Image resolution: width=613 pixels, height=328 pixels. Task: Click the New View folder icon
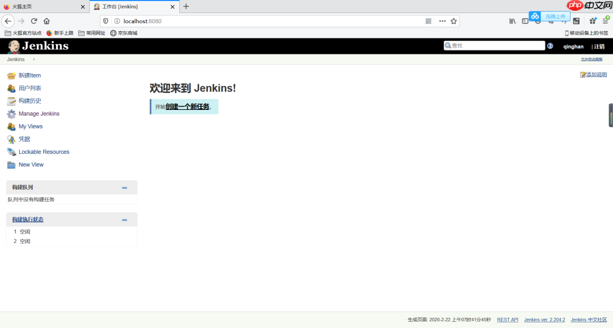(11, 164)
